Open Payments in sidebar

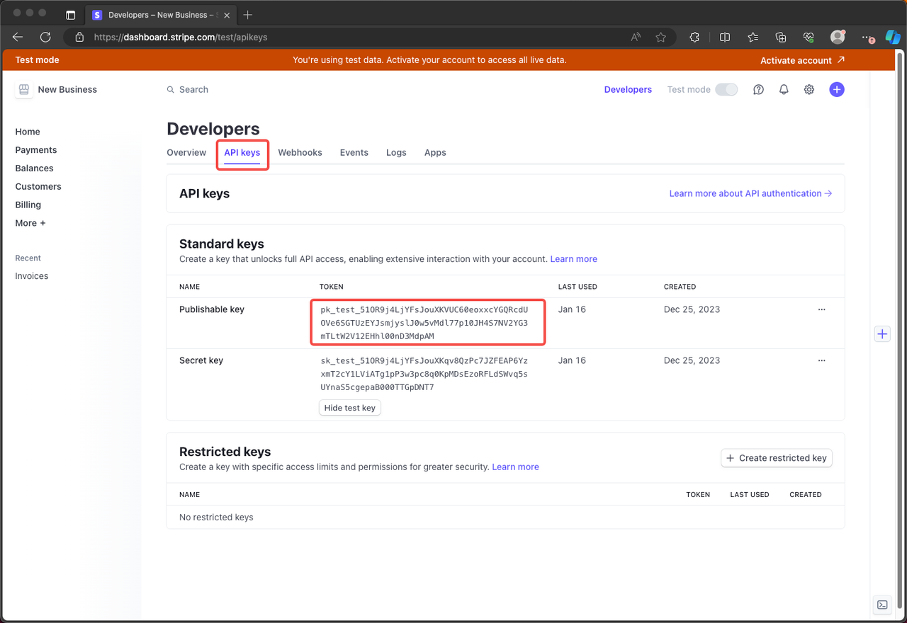(36, 150)
